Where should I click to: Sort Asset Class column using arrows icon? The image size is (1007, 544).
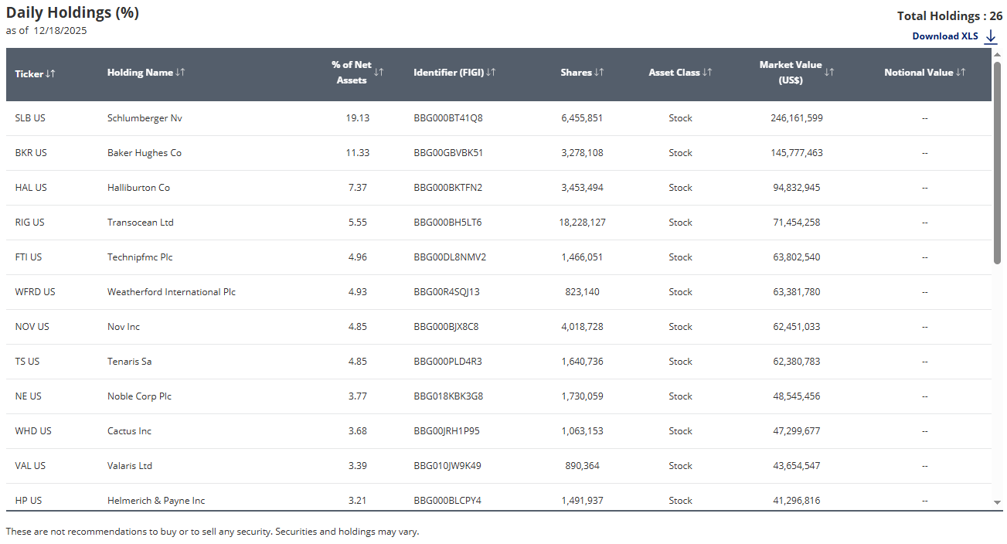click(707, 72)
